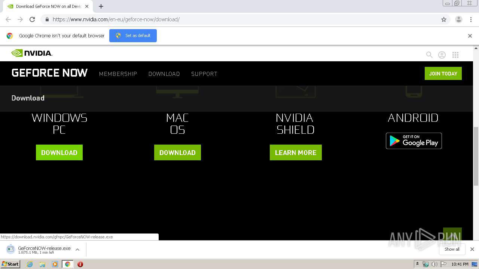
Task: Close the downloads shelf
Action: pyautogui.click(x=472, y=249)
